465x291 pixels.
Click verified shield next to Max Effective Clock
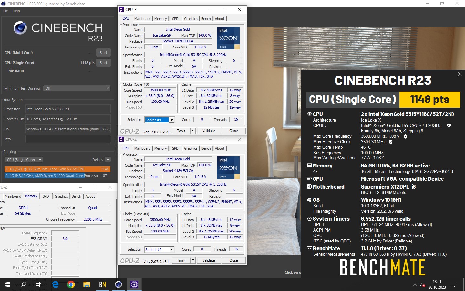point(390,142)
